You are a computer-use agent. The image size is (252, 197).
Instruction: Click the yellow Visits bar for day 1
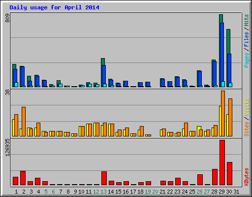pos(13,128)
